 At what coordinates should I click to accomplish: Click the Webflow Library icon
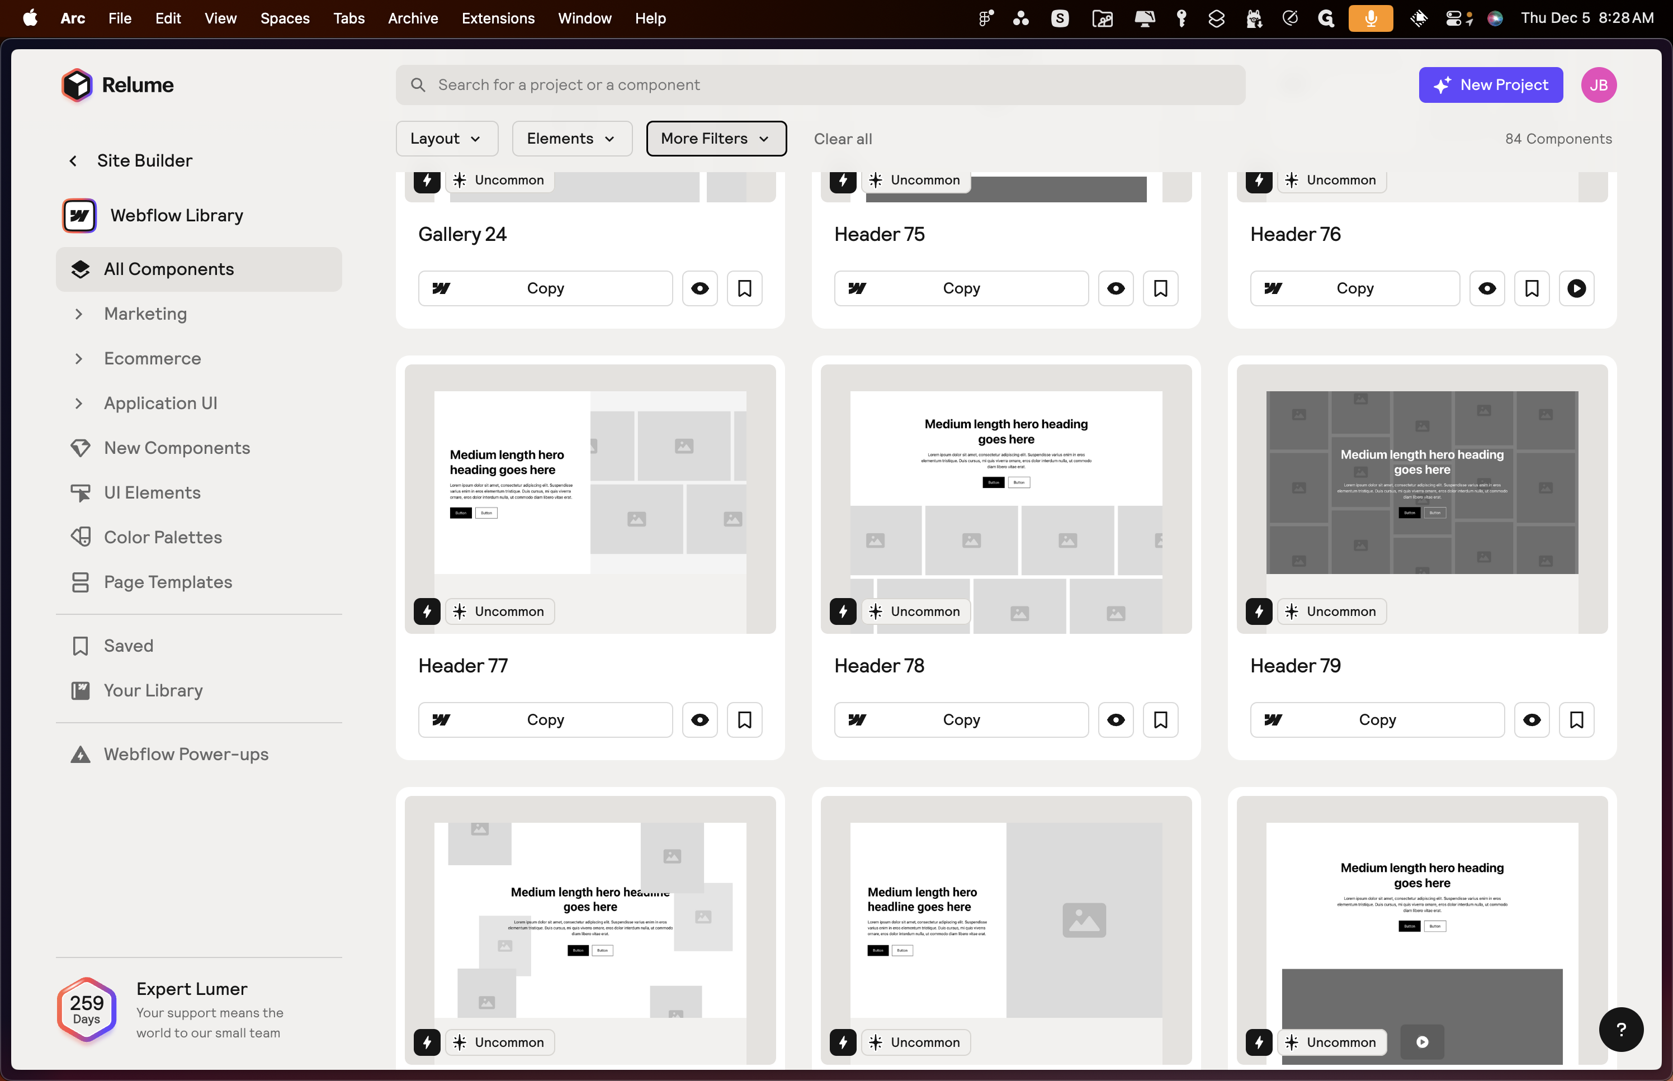(79, 216)
